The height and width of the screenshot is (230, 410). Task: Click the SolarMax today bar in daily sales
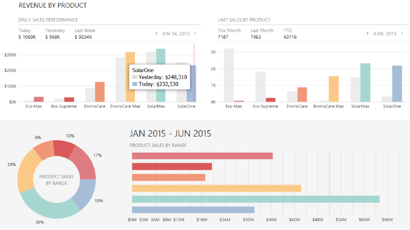coord(161,75)
